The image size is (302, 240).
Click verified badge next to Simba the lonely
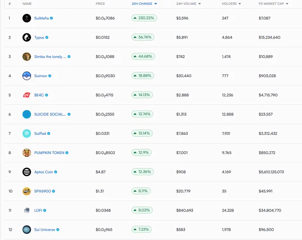point(69,57)
